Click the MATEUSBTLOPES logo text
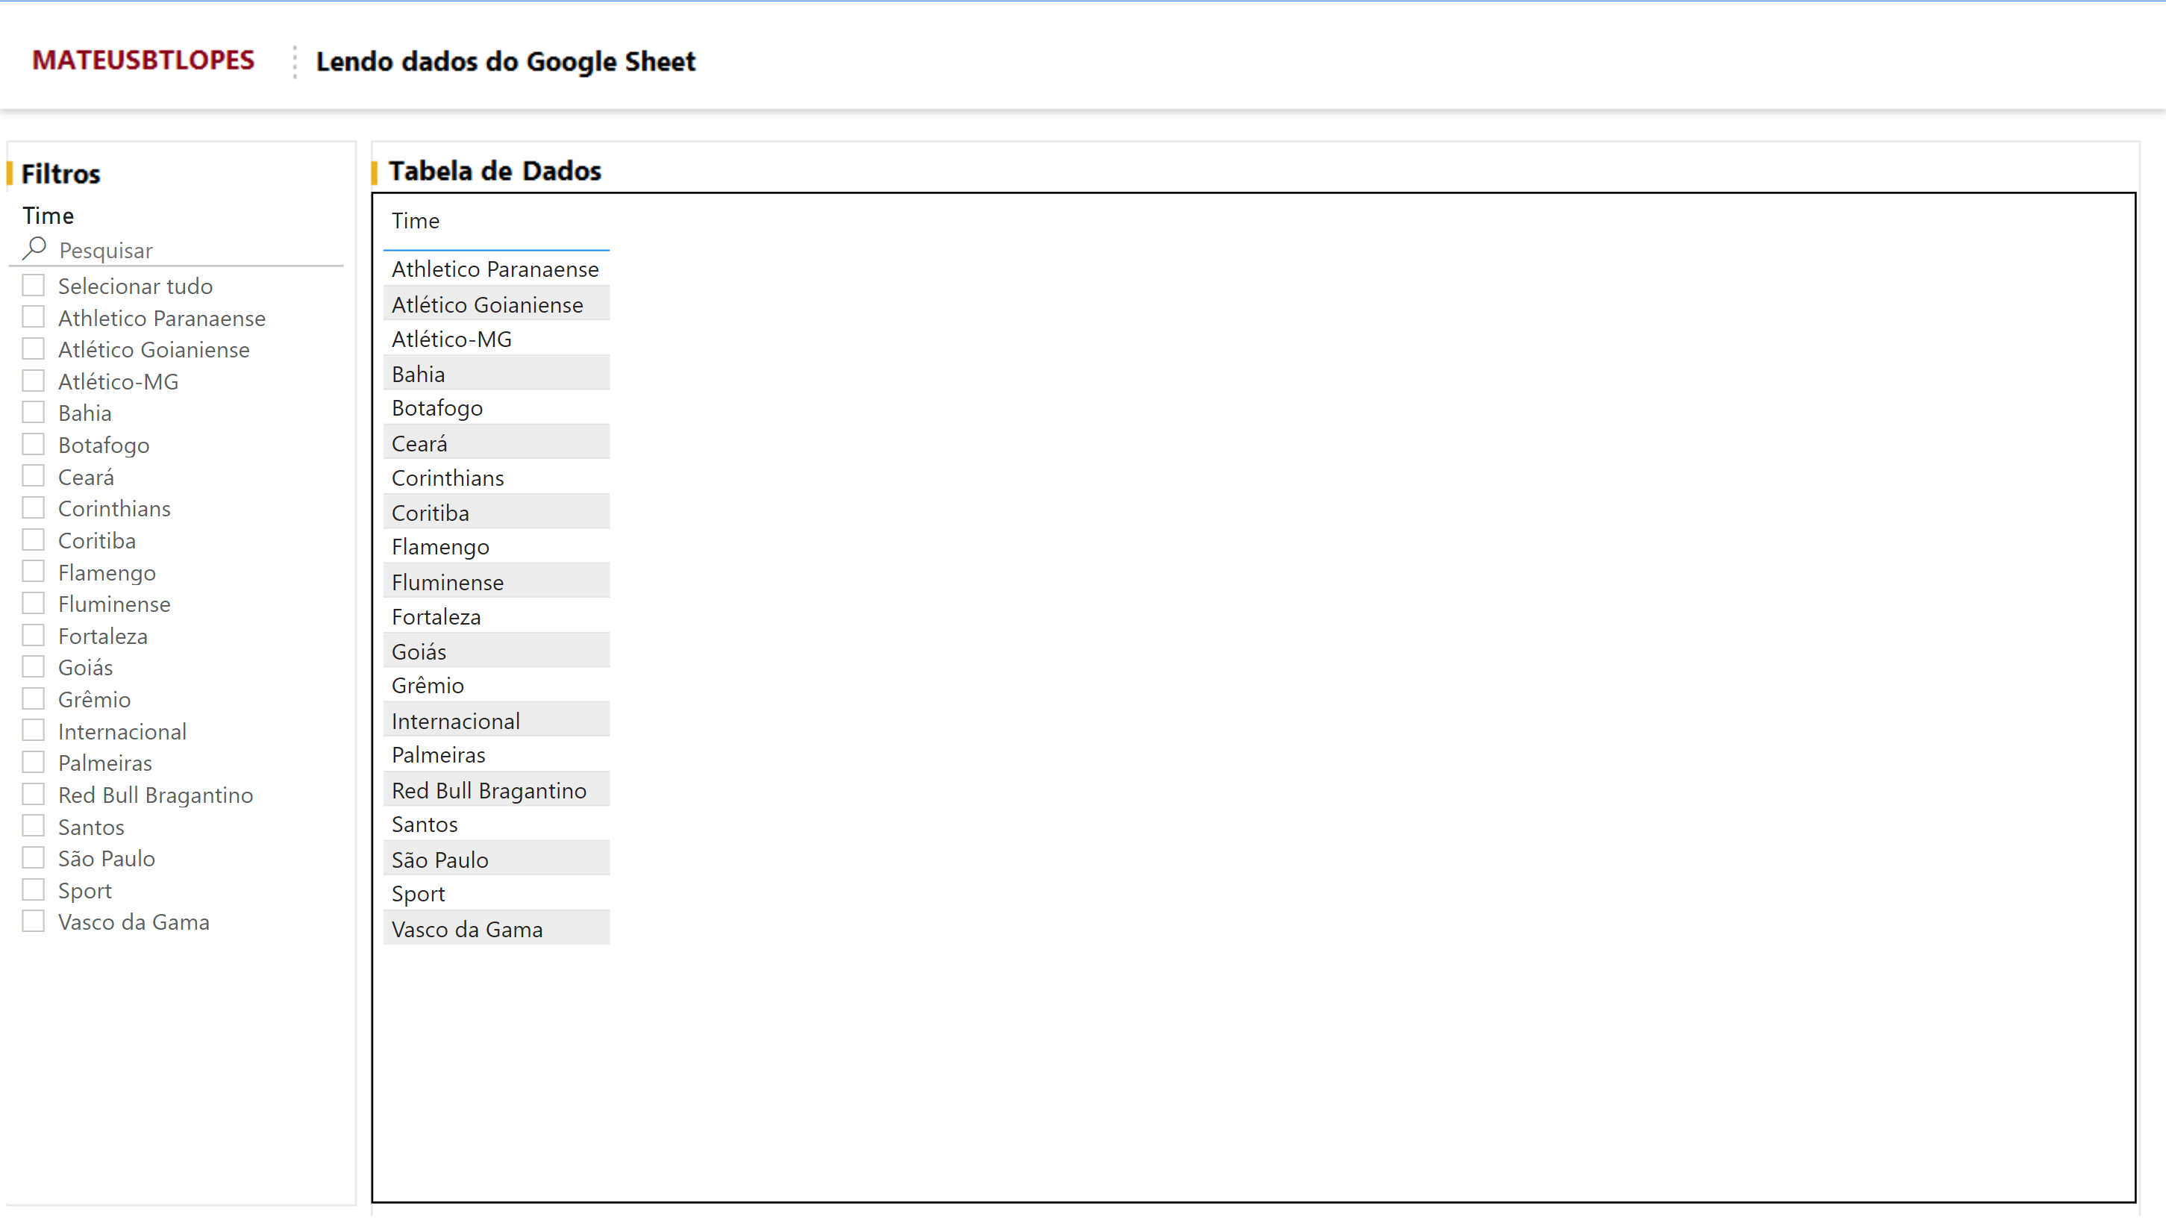Screen dimensions: 2166x1220 [x=143, y=60]
